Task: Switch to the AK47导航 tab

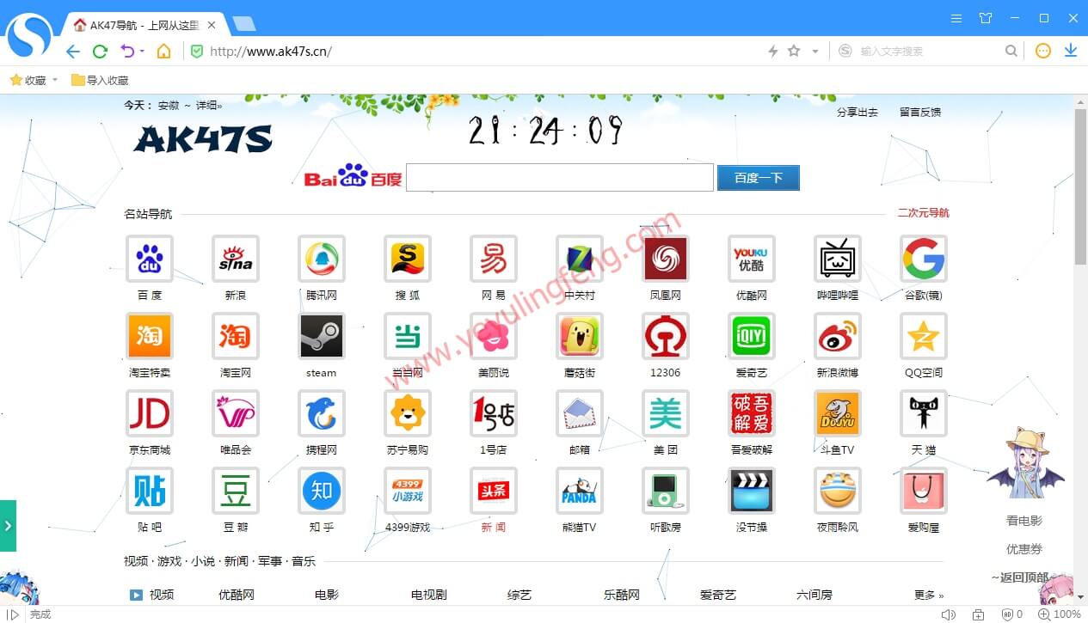Action: (x=144, y=25)
